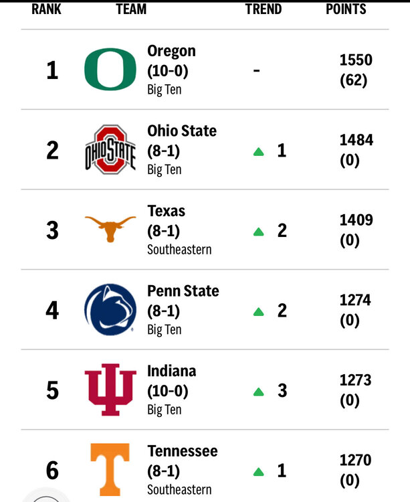The image size is (410, 502).
Task: Click the Penn State Nittany Lions logo
Action: pyautogui.click(x=110, y=309)
